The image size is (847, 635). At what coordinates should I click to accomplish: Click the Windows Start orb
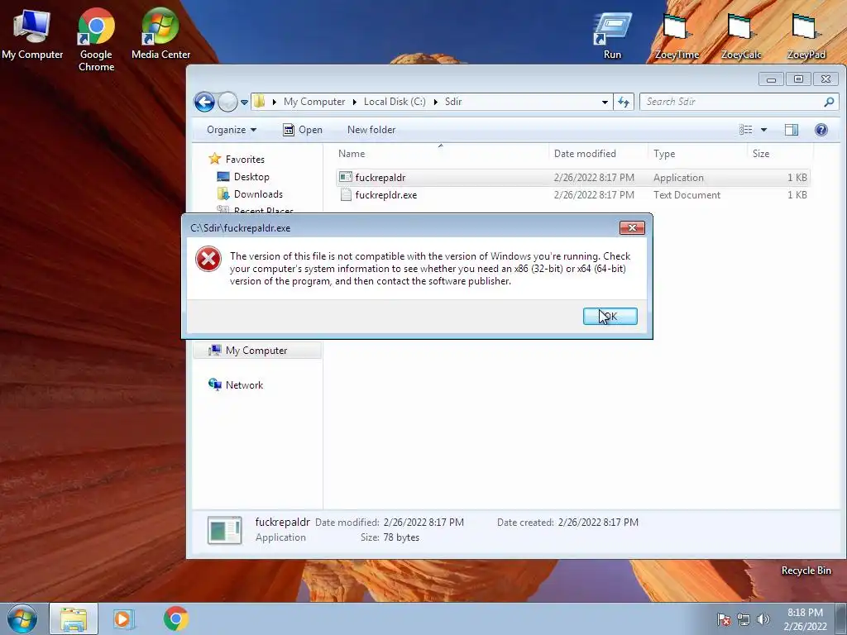coord(22,618)
